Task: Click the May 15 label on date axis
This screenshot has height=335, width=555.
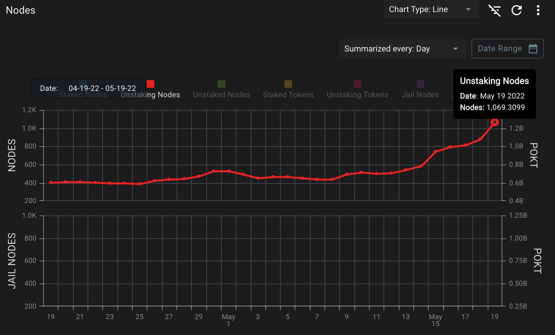Action: [436, 320]
